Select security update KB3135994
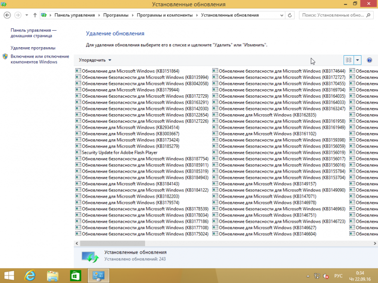Viewport: 378px width, 283px height. [142, 77]
